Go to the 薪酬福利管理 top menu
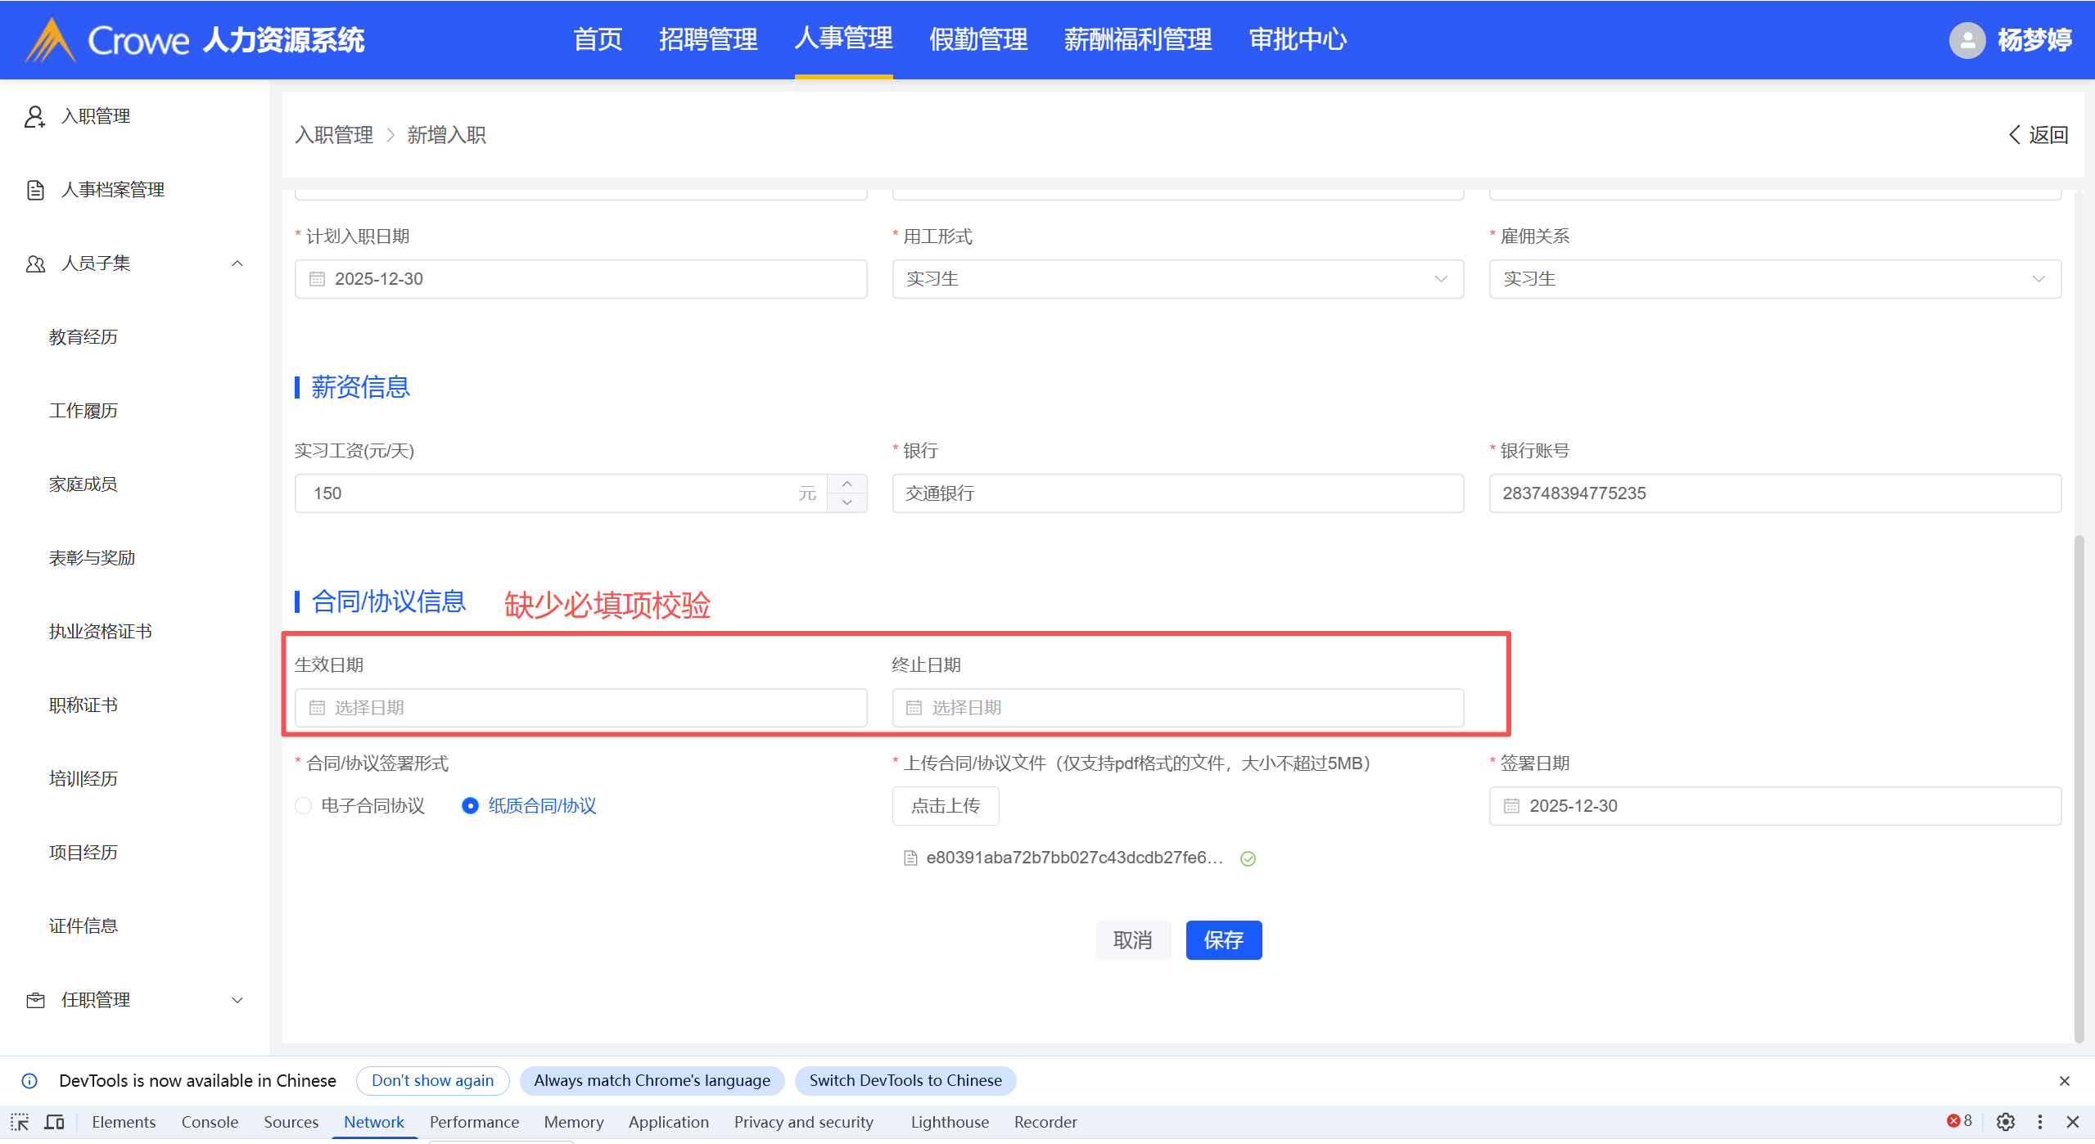 pos(1137,39)
